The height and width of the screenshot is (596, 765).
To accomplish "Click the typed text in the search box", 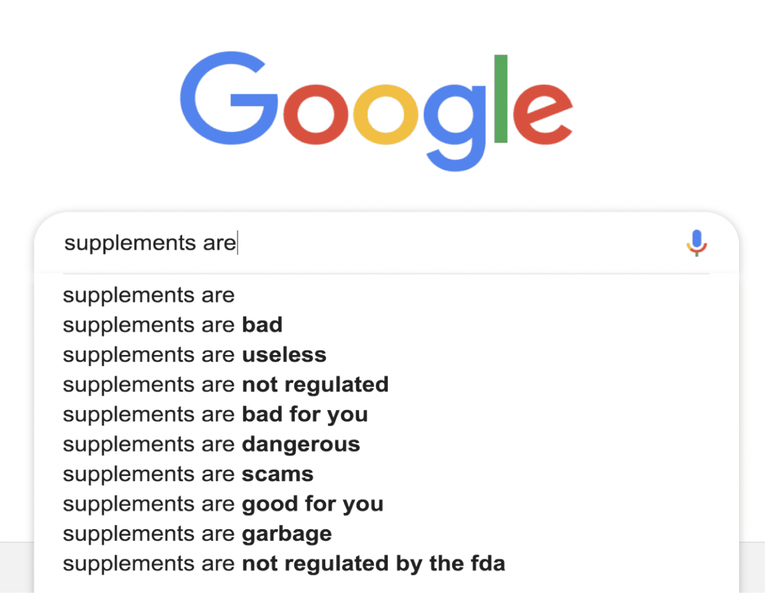I will [x=150, y=243].
